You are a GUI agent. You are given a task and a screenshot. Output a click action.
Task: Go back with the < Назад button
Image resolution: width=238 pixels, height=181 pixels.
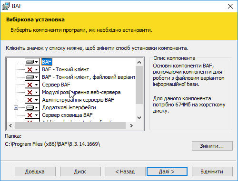pyautogui.click(x=125, y=171)
